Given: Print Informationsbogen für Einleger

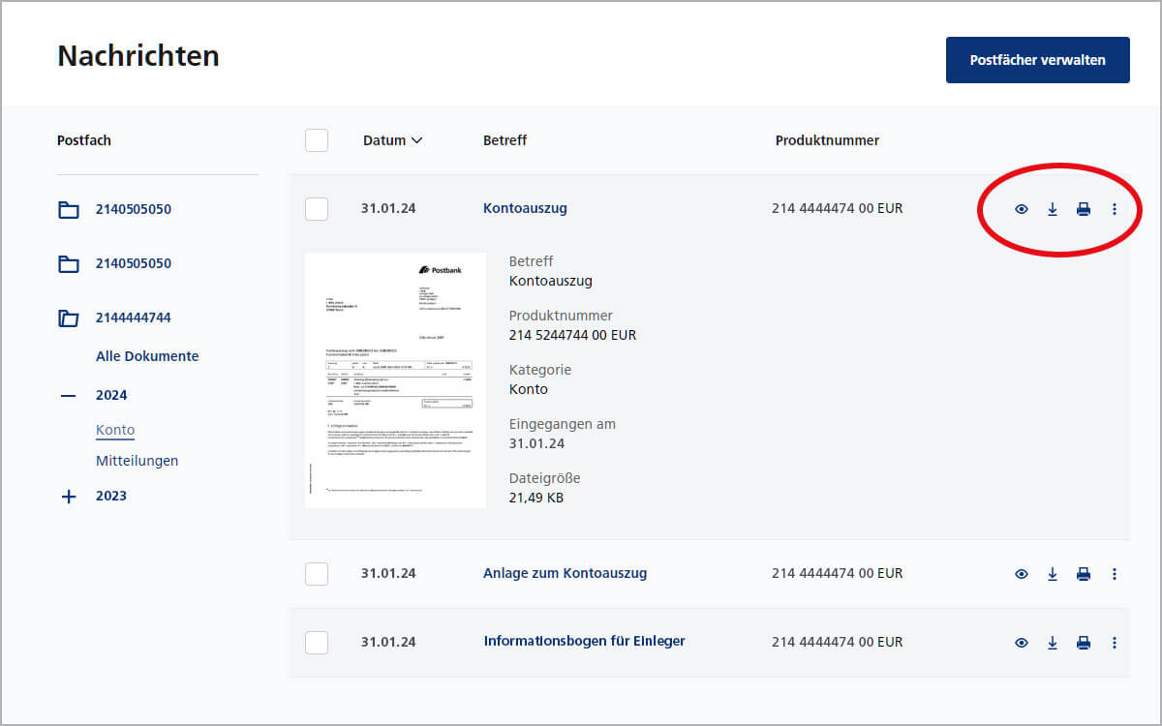Looking at the screenshot, I should (x=1084, y=643).
